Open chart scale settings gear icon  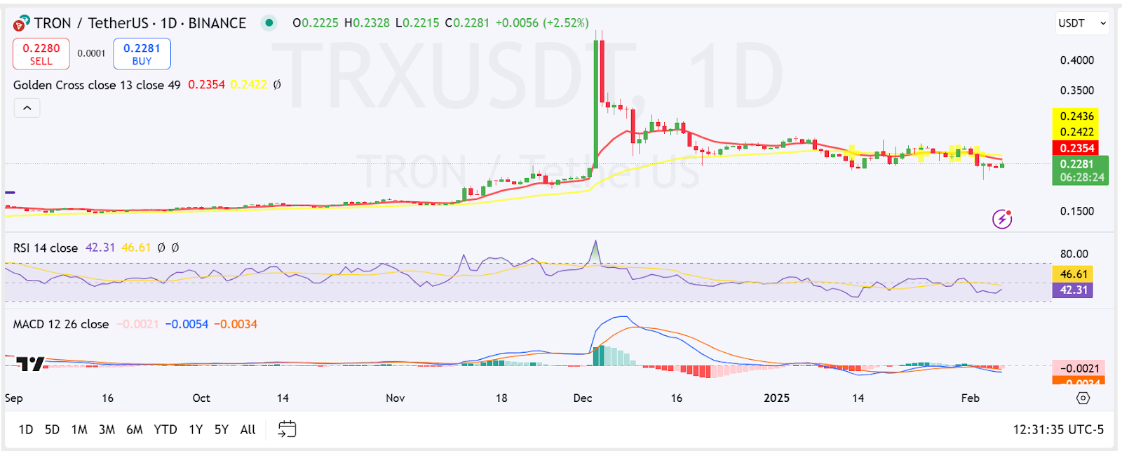click(x=1083, y=398)
